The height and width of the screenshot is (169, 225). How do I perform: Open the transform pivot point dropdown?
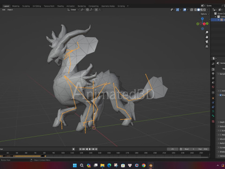[82, 10]
